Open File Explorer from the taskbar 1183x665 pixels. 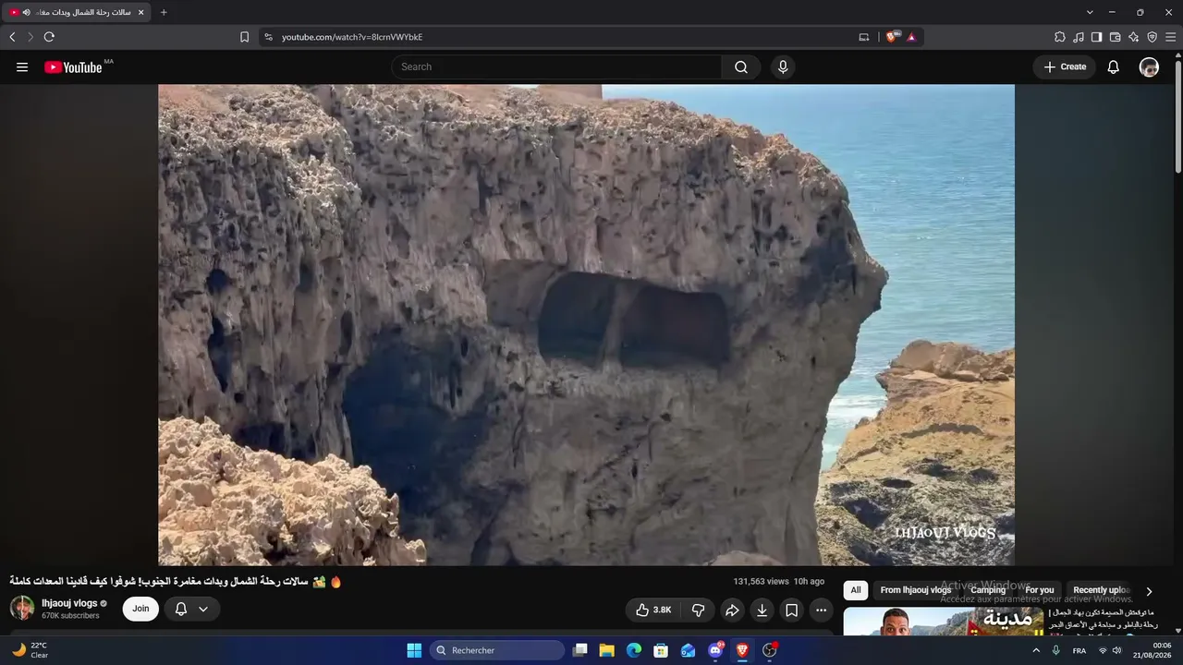607,650
